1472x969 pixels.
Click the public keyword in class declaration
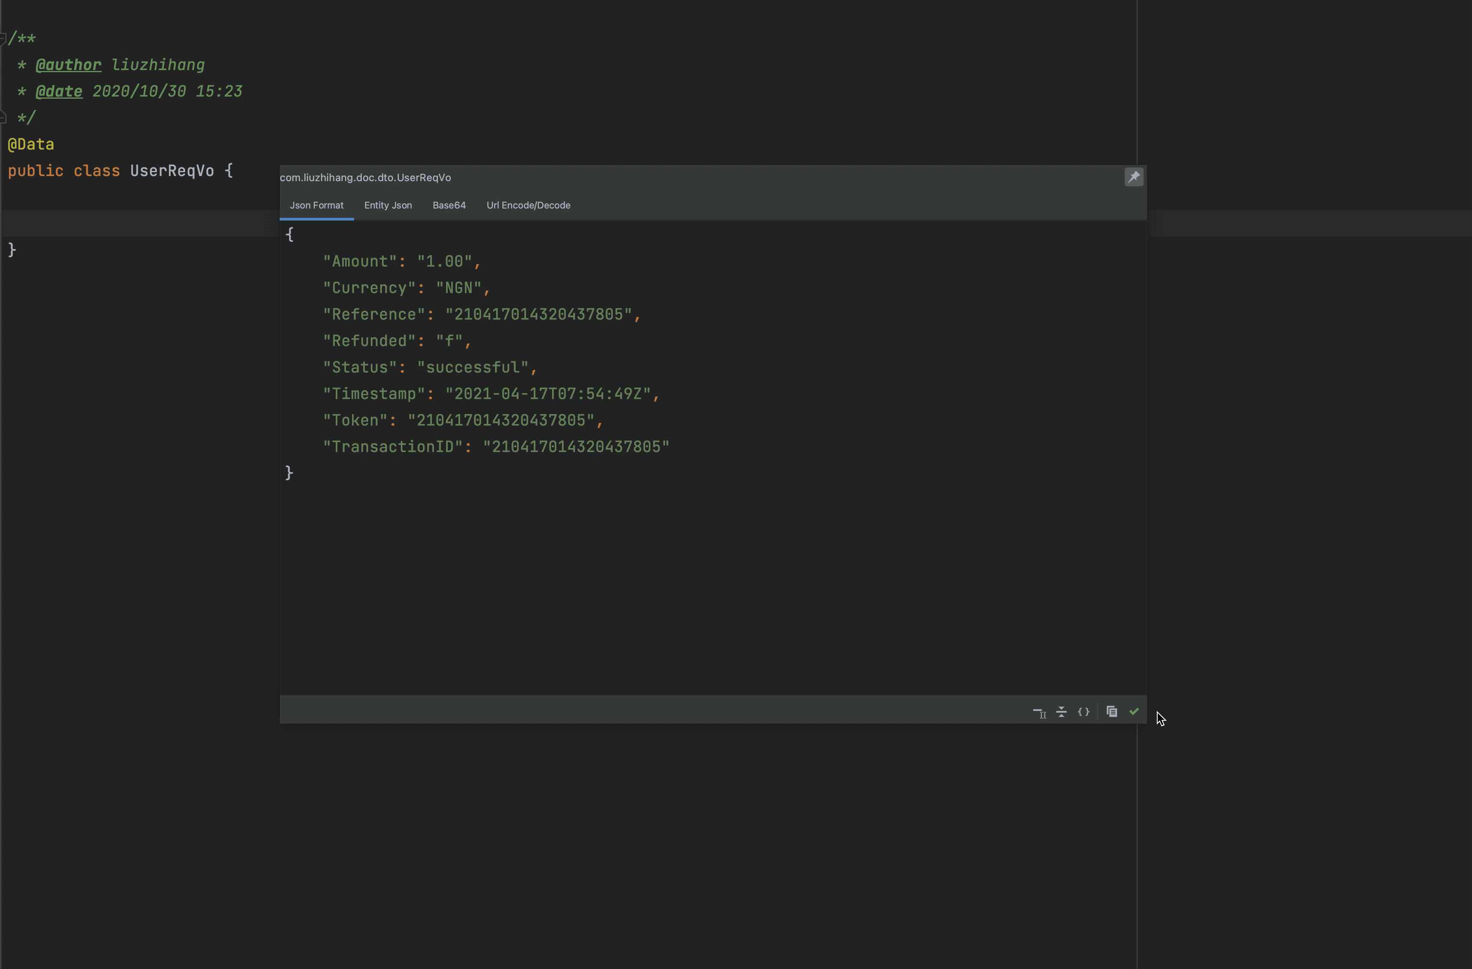tap(35, 171)
